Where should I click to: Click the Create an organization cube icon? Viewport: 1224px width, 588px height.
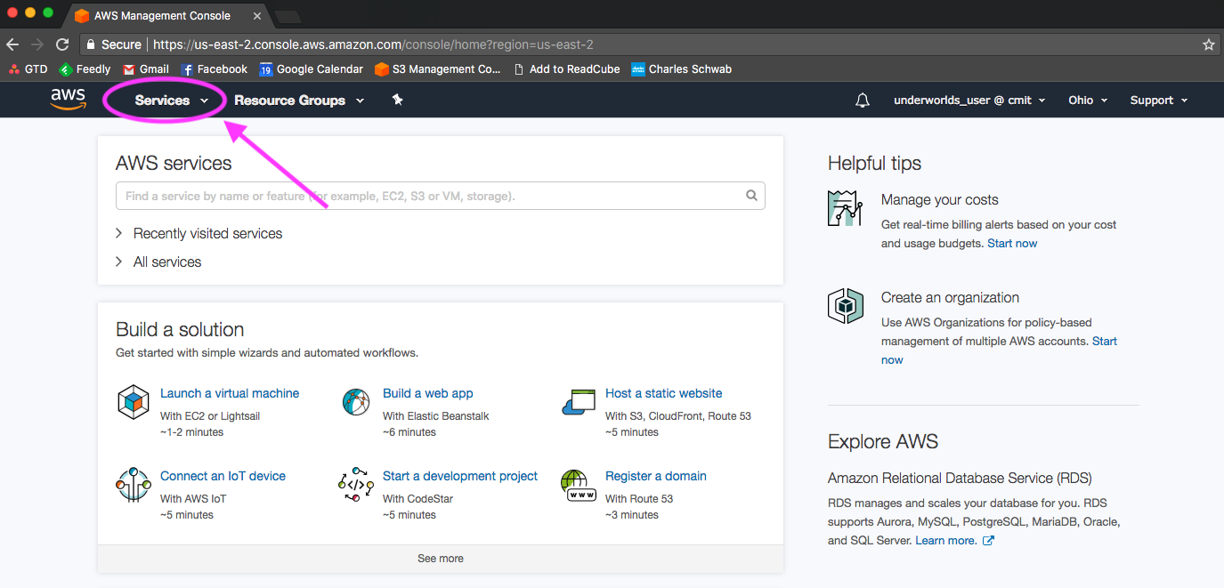[x=845, y=306]
